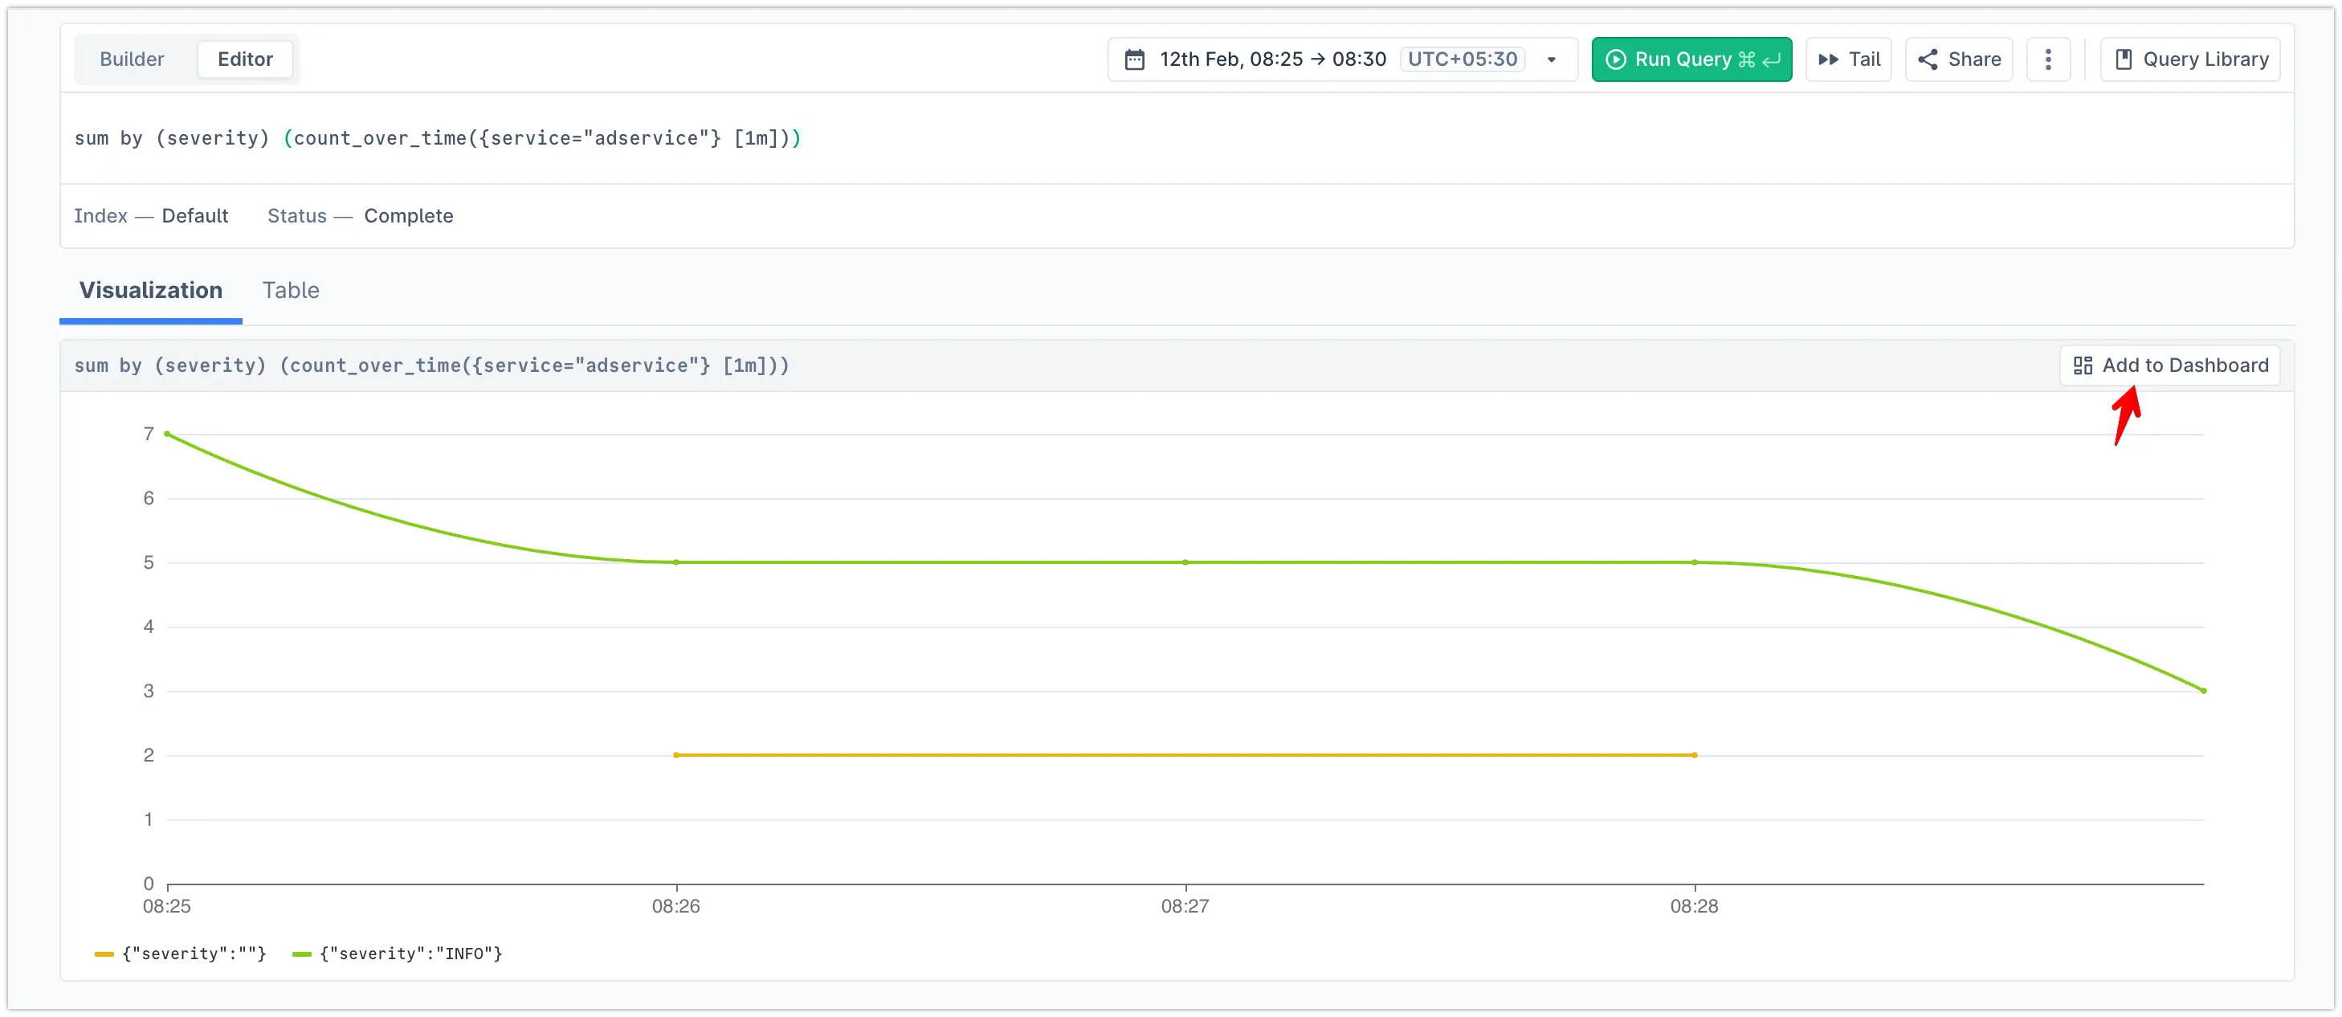Open the UTC+05:30 timezone selector

pyautogui.click(x=1462, y=60)
